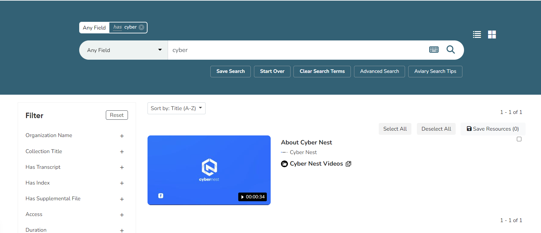
Task: Click the Advanced Search button
Action: pyautogui.click(x=379, y=72)
